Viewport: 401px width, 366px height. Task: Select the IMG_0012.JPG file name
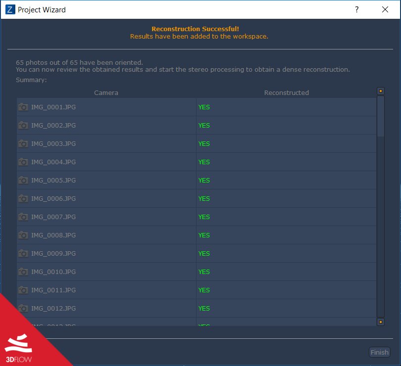[53, 309]
